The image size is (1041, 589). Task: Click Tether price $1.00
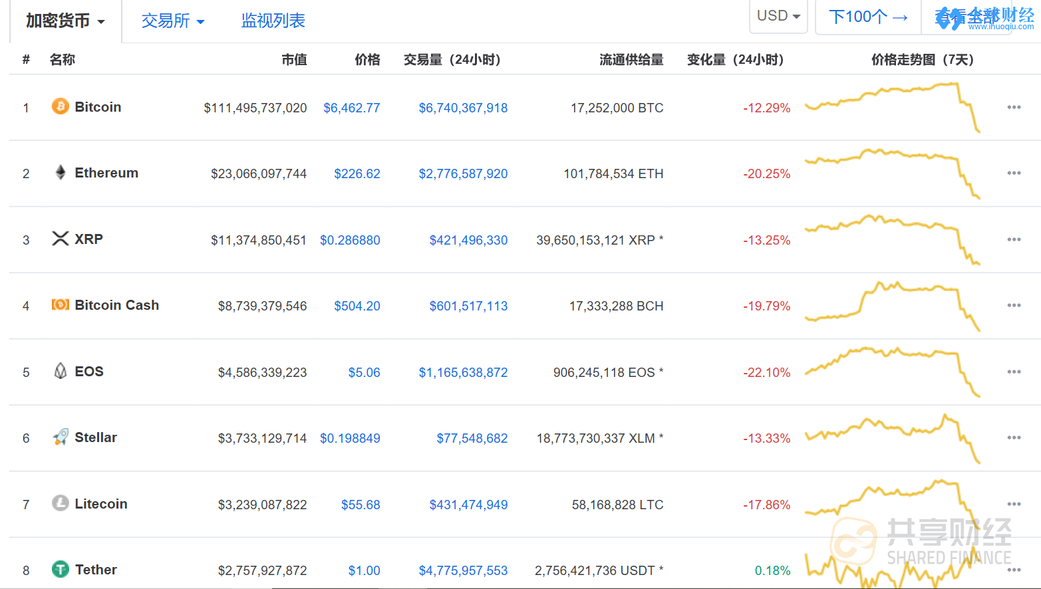[365, 570]
